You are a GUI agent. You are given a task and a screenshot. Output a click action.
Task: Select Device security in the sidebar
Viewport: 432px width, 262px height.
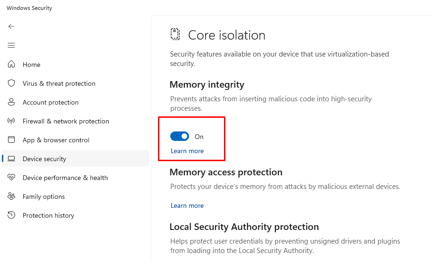click(44, 159)
